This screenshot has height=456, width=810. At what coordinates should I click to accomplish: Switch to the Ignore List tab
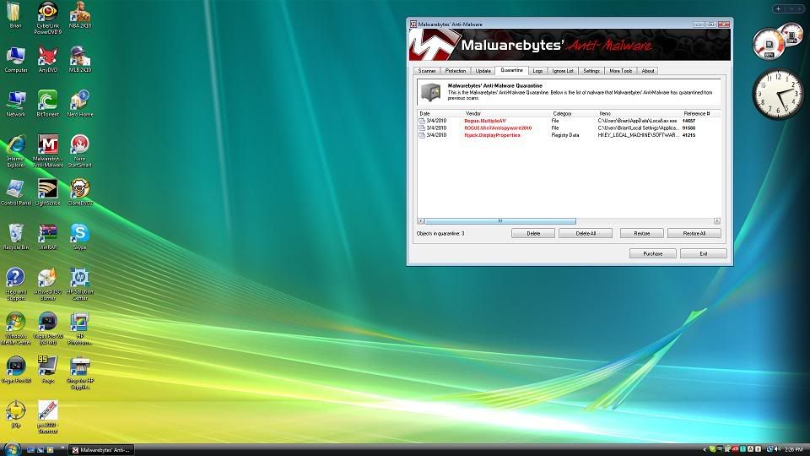pos(563,71)
